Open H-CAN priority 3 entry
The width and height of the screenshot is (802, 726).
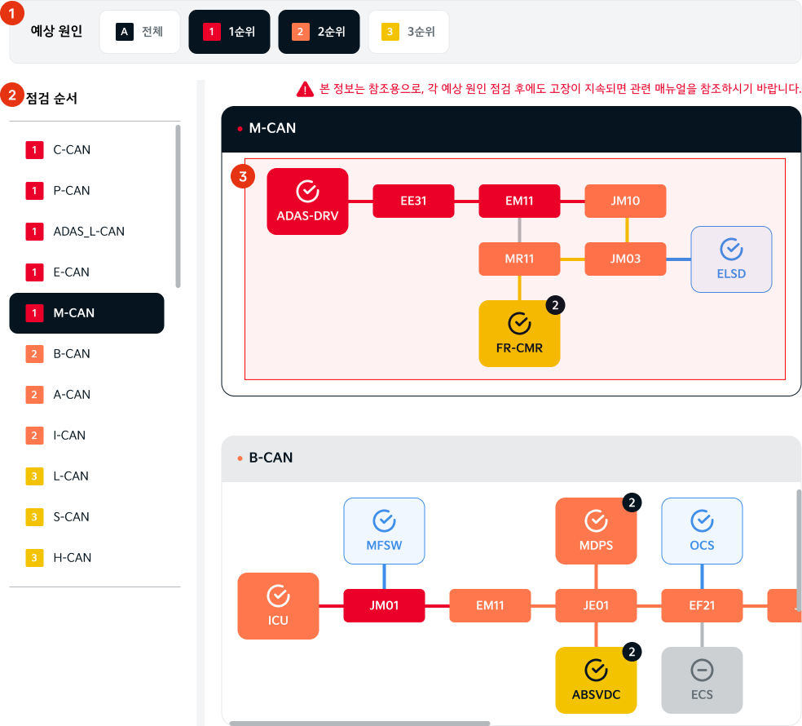[87, 558]
